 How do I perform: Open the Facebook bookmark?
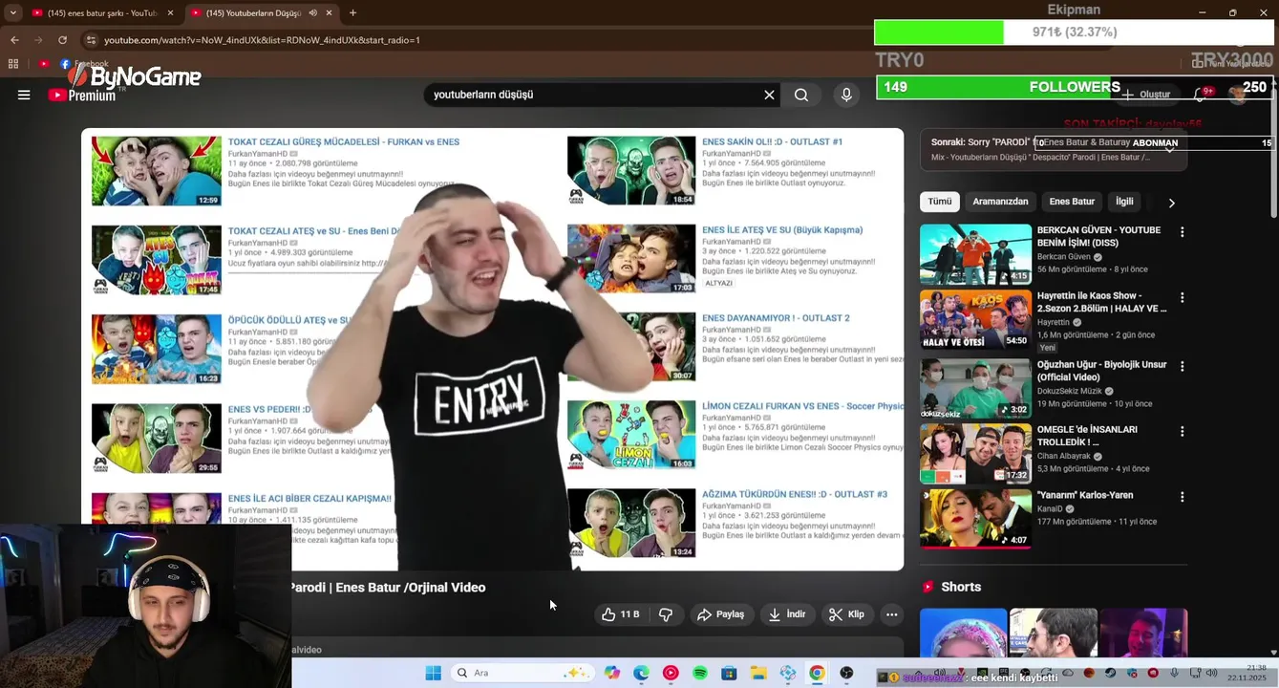(x=85, y=64)
